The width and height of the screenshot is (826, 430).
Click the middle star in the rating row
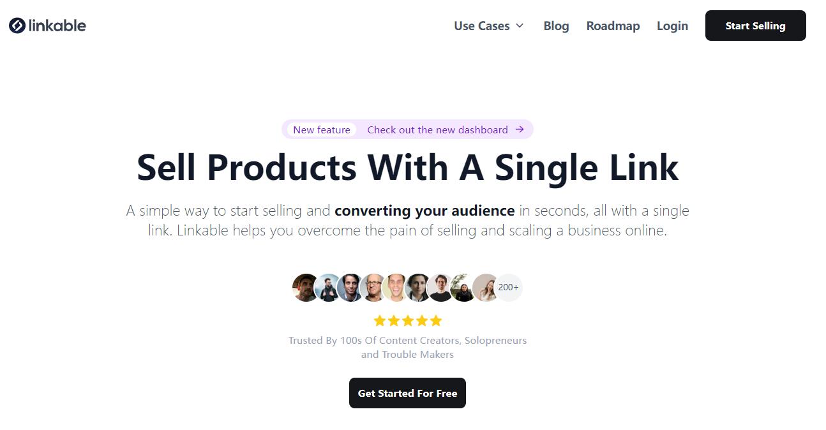pyautogui.click(x=408, y=320)
